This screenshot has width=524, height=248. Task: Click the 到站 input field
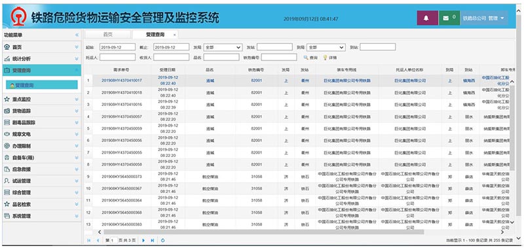click(x=378, y=47)
